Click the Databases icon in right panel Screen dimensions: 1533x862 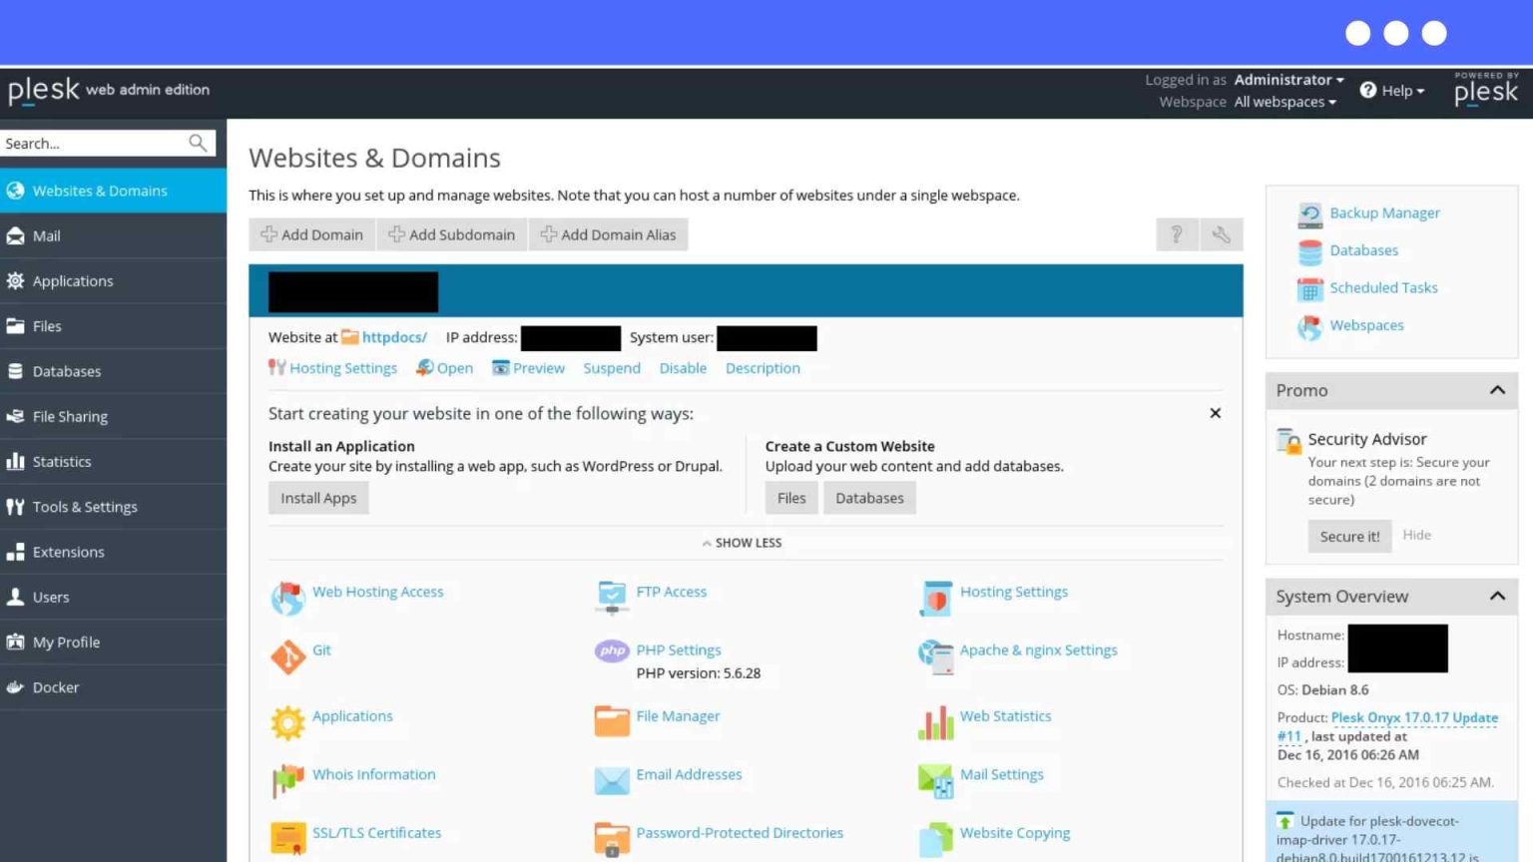pyautogui.click(x=1309, y=251)
